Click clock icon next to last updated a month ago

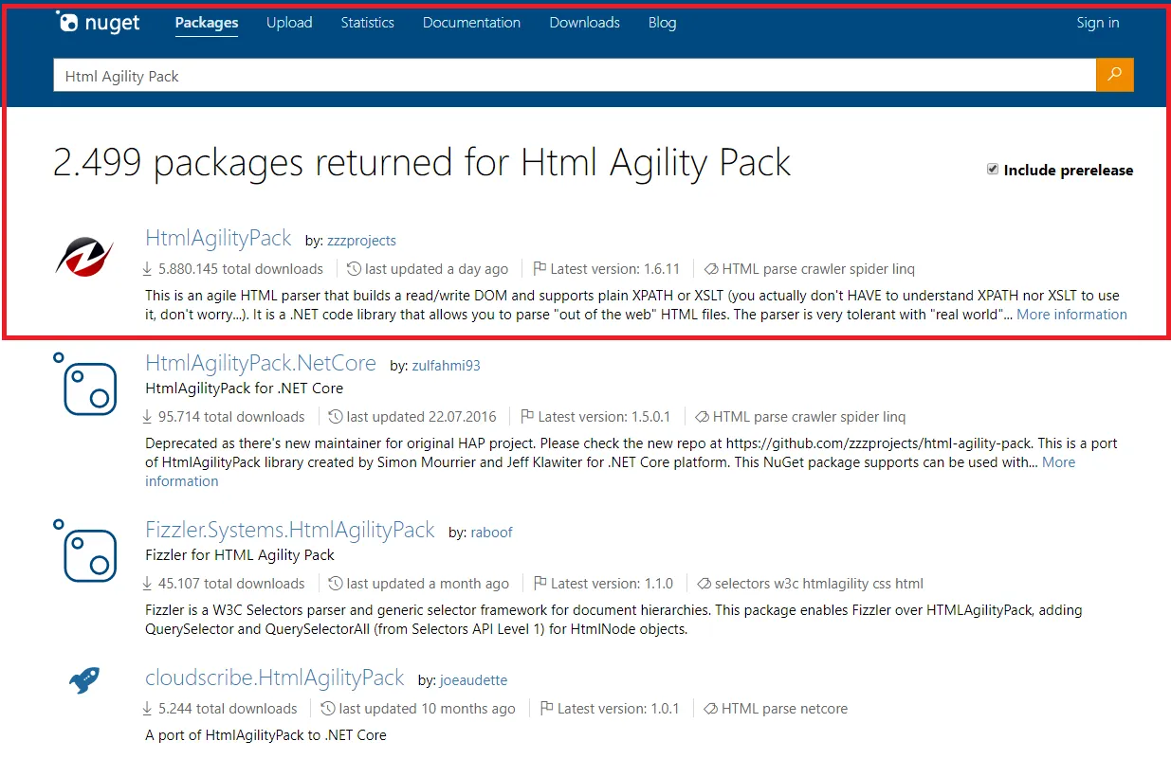click(x=336, y=584)
